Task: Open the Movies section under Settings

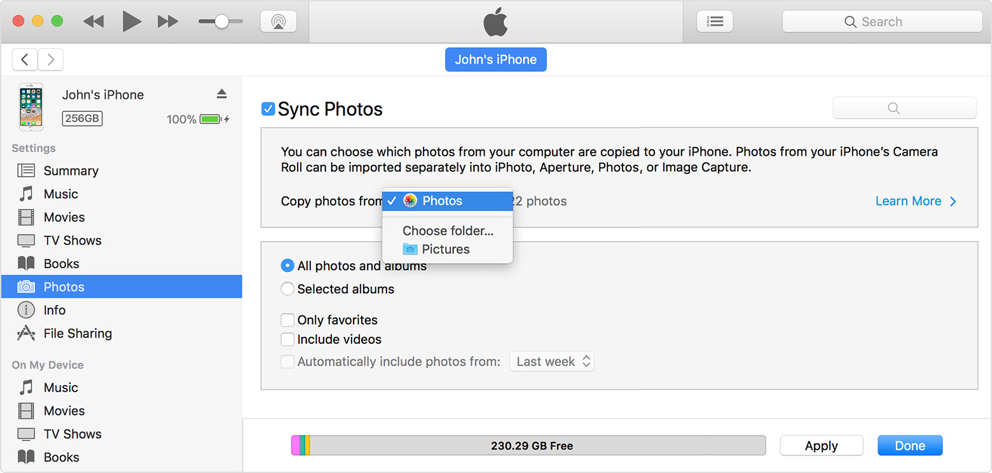Action: pyautogui.click(x=64, y=217)
